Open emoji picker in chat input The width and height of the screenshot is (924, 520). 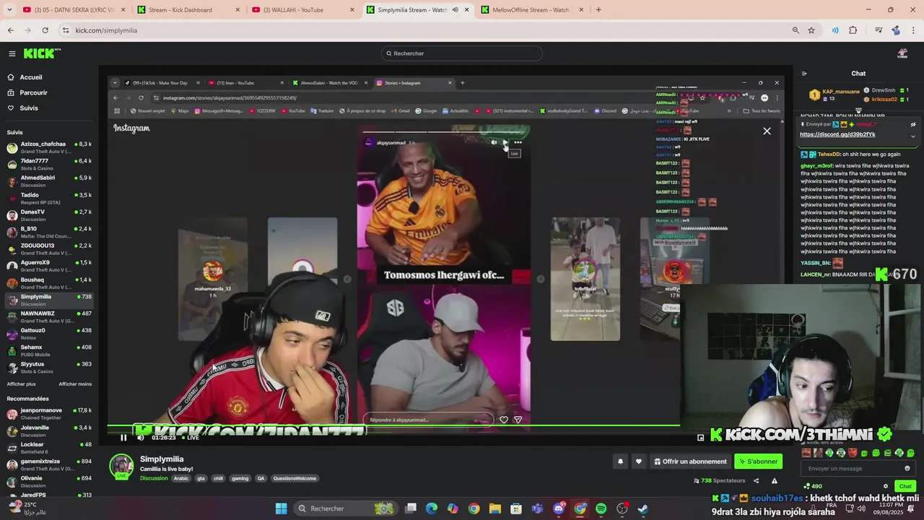(x=907, y=469)
